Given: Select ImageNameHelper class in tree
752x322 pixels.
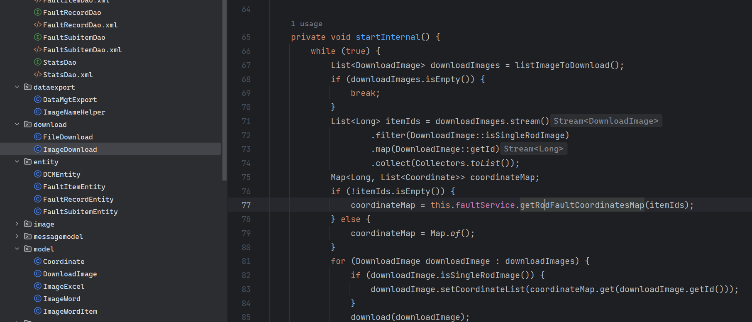Looking at the screenshot, I should [x=74, y=112].
